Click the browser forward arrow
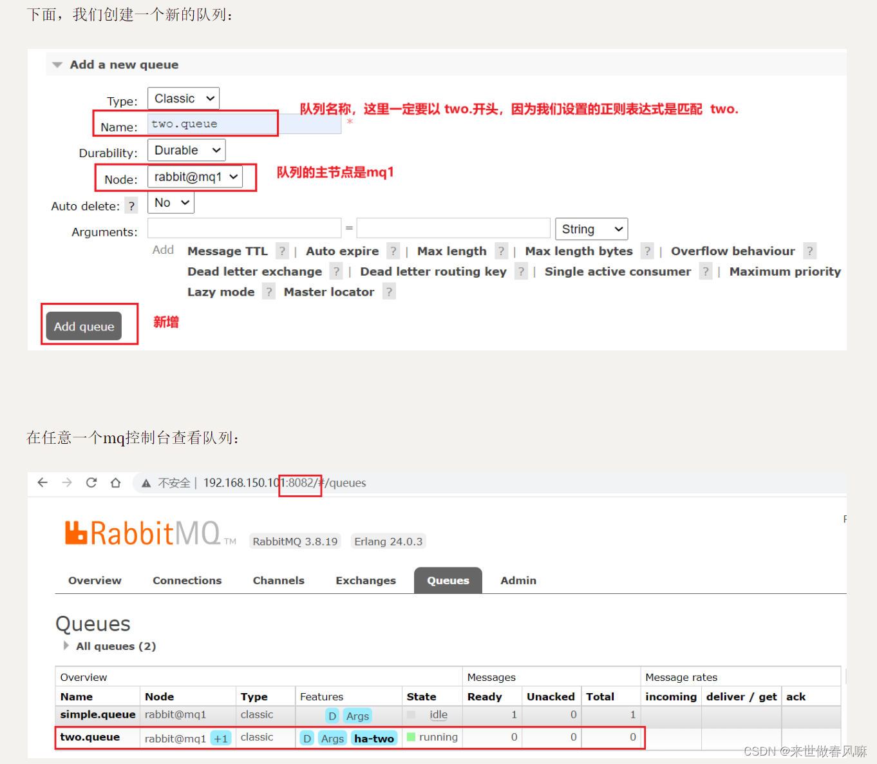The width and height of the screenshot is (877, 764). pyautogui.click(x=67, y=482)
